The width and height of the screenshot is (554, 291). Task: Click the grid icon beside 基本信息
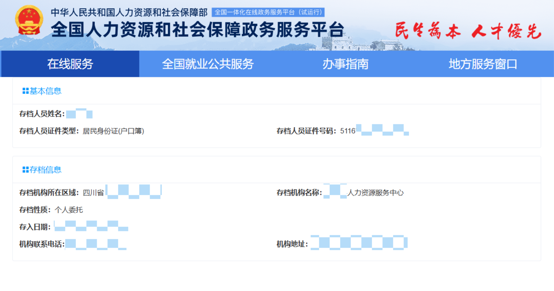[x=25, y=91]
